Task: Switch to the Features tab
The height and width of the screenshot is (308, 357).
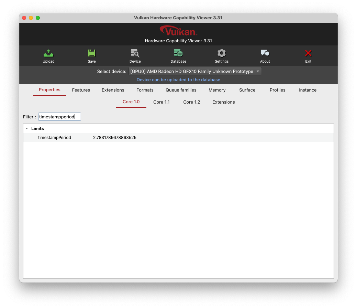Action: point(81,90)
